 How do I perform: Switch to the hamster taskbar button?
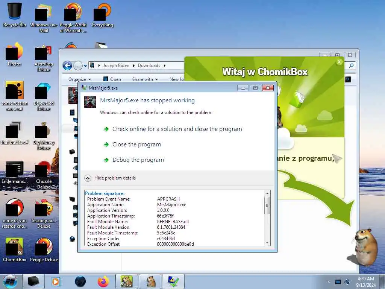(150, 281)
